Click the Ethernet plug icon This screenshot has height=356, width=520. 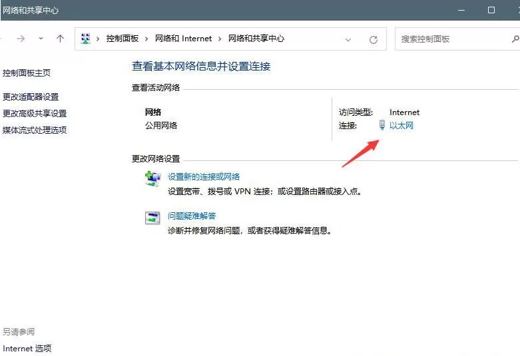tap(382, 125)
